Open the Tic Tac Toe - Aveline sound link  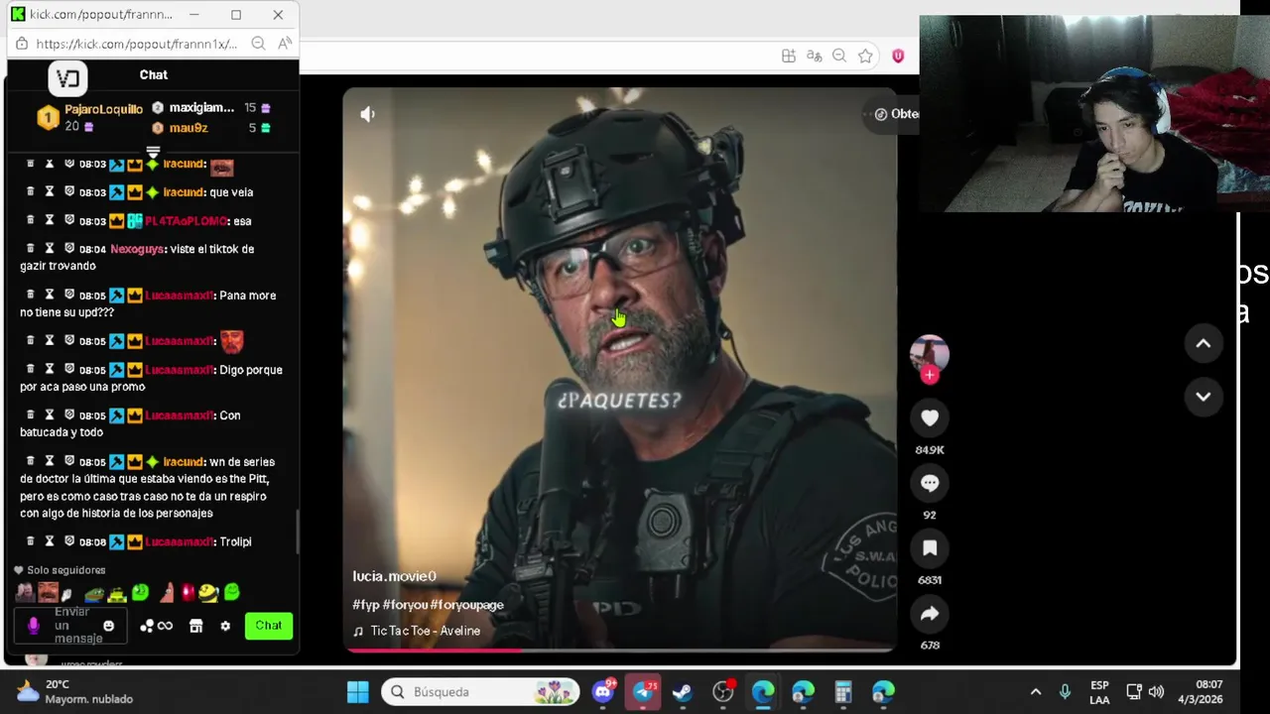425,631
